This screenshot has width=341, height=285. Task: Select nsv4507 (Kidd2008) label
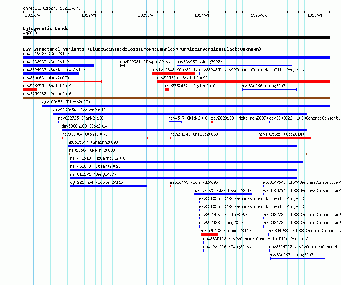[x=189, y=118]
